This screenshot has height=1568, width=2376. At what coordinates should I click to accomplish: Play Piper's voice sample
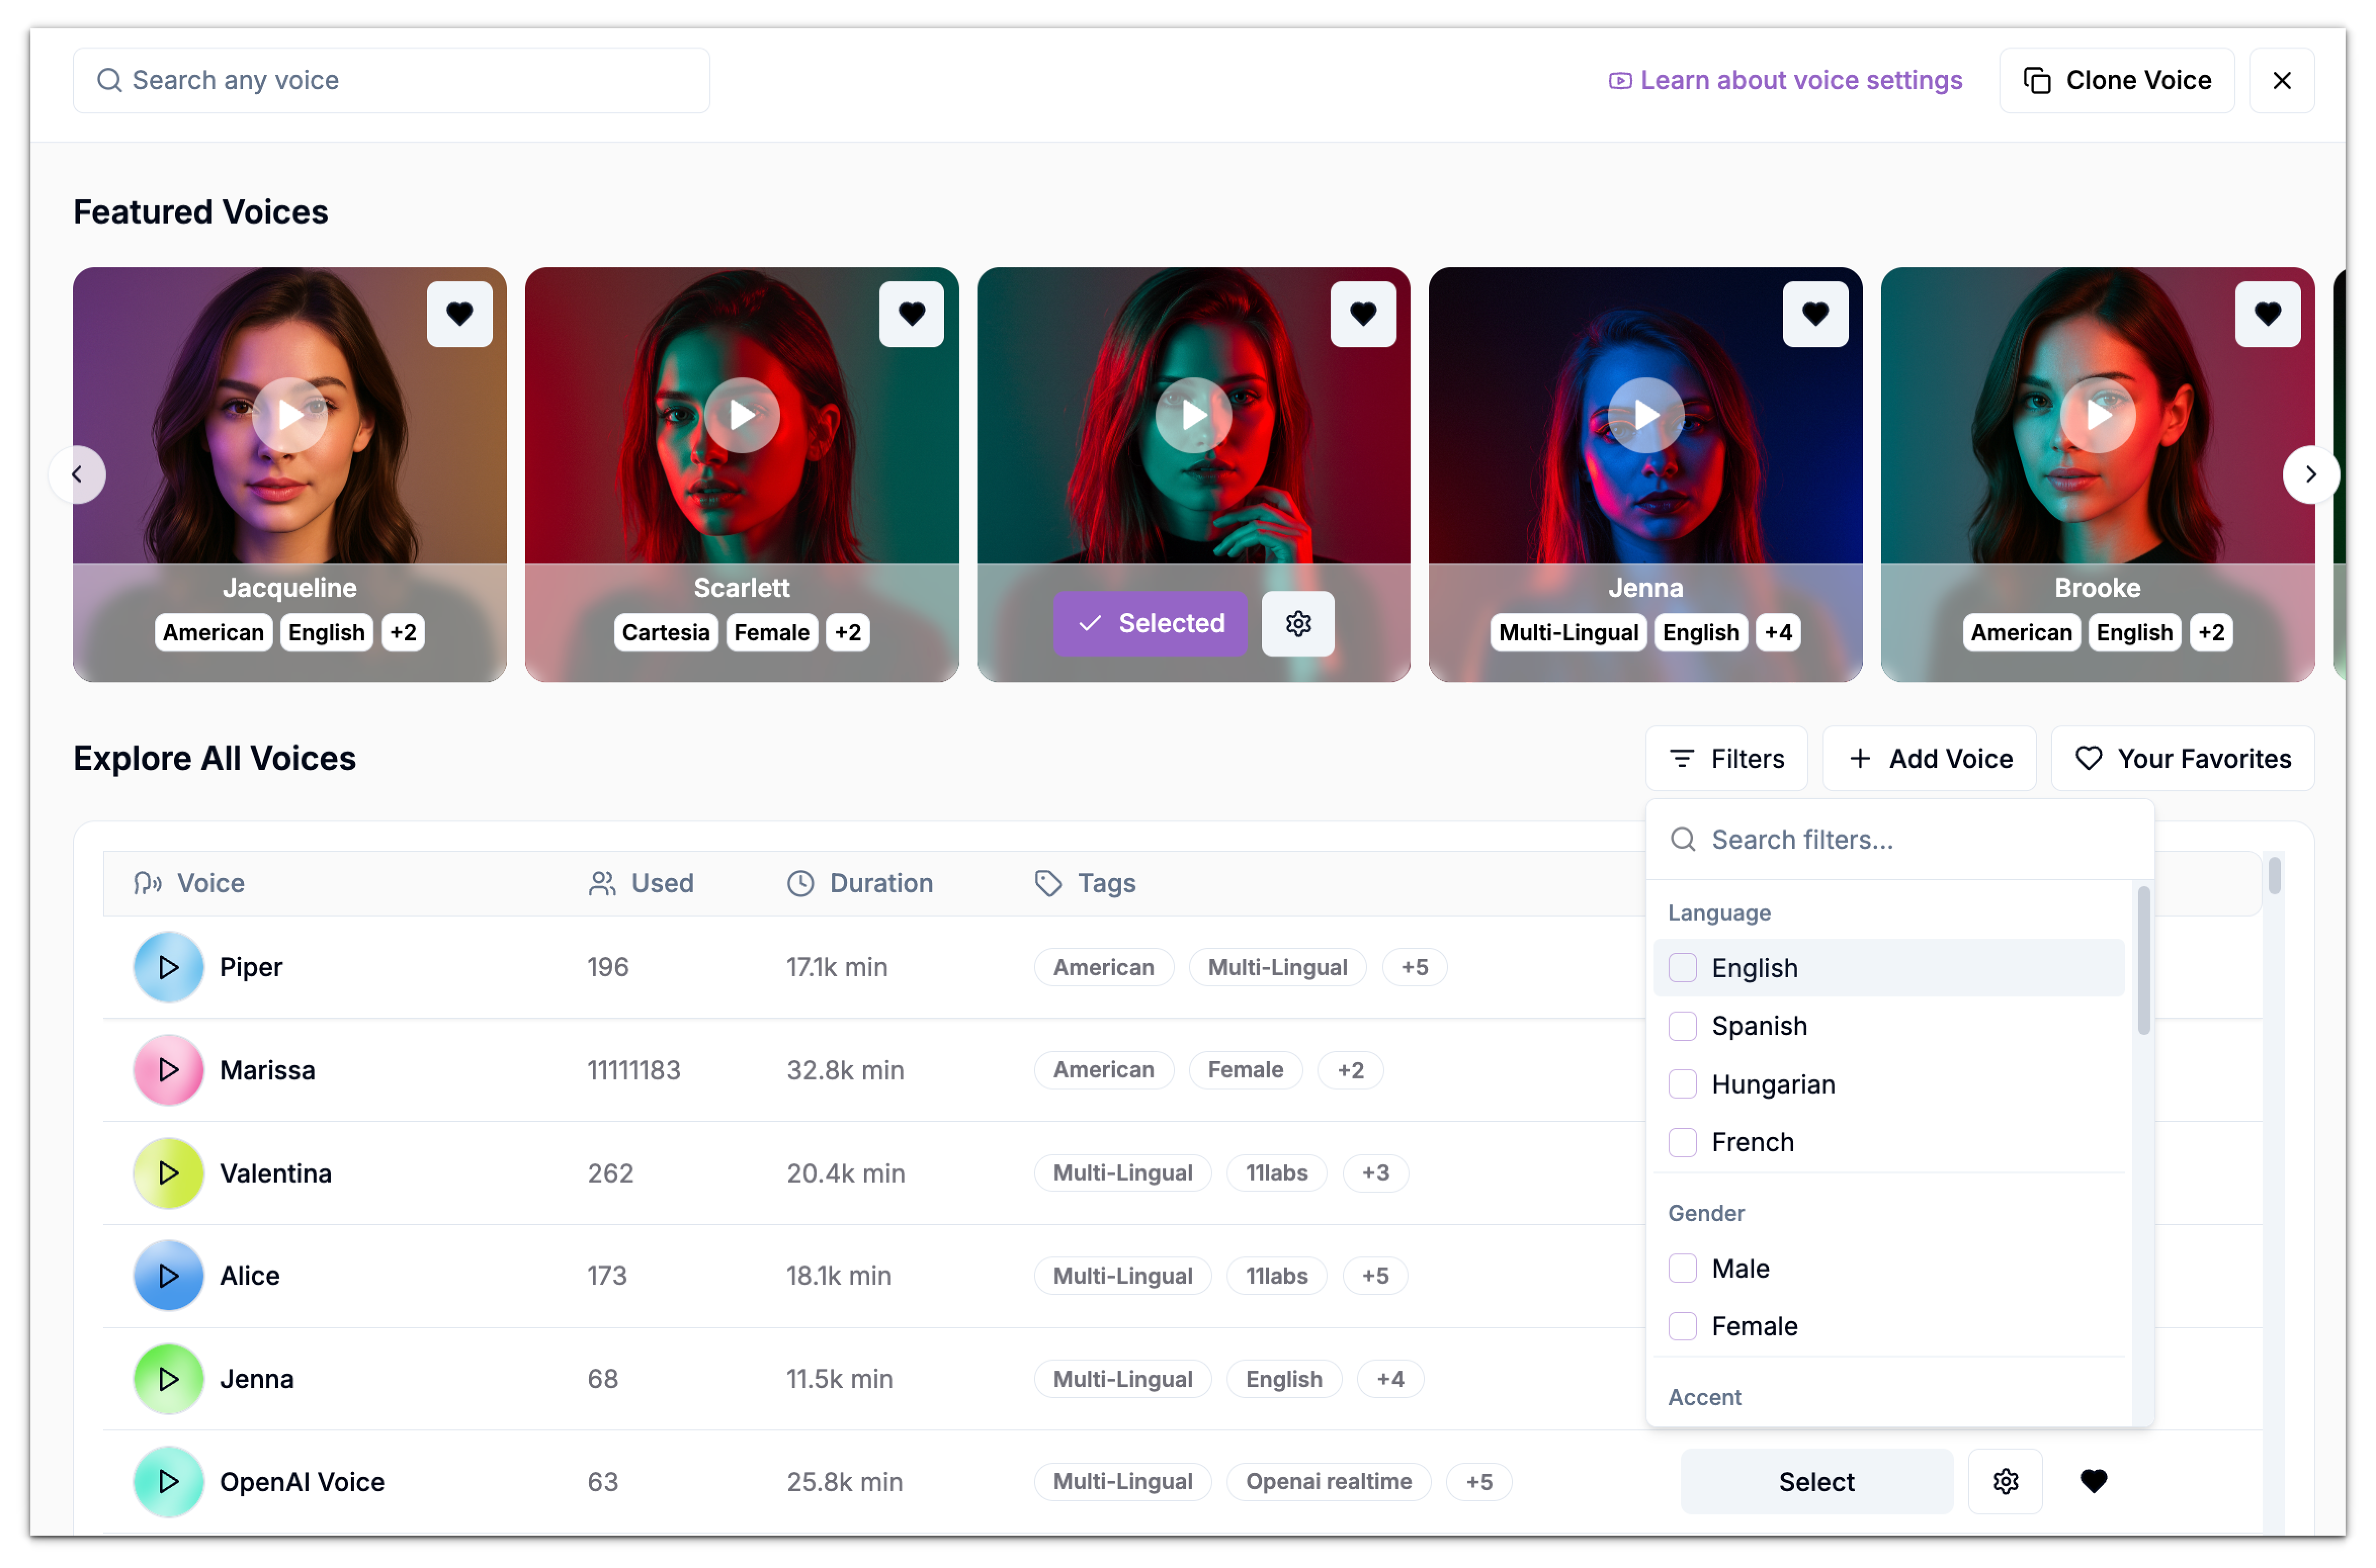point(167,966)
